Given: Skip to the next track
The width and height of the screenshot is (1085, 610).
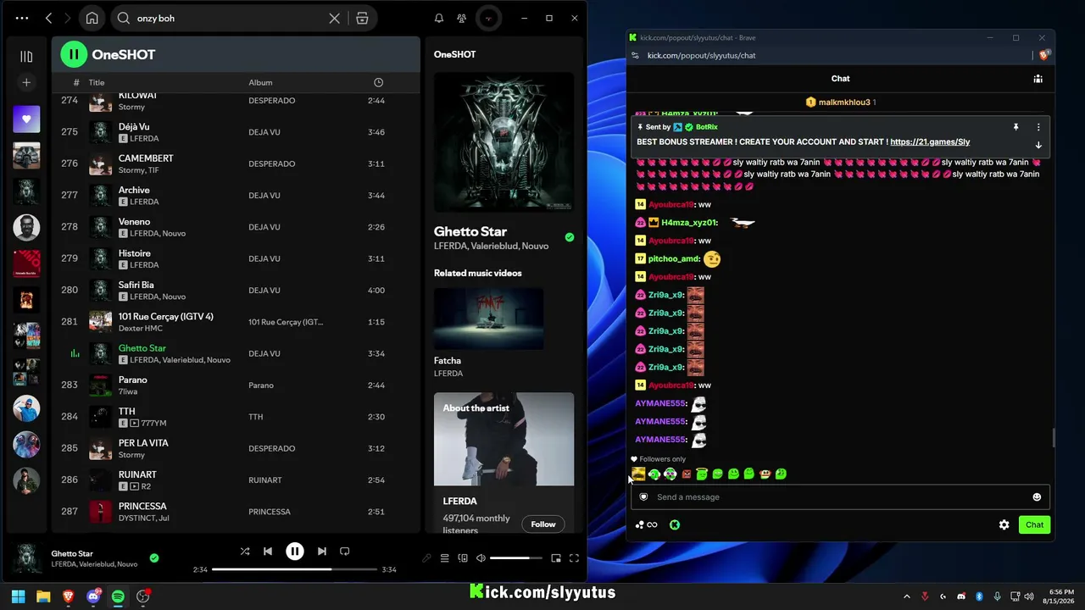Looking at the screenshot, I should 322,551.
